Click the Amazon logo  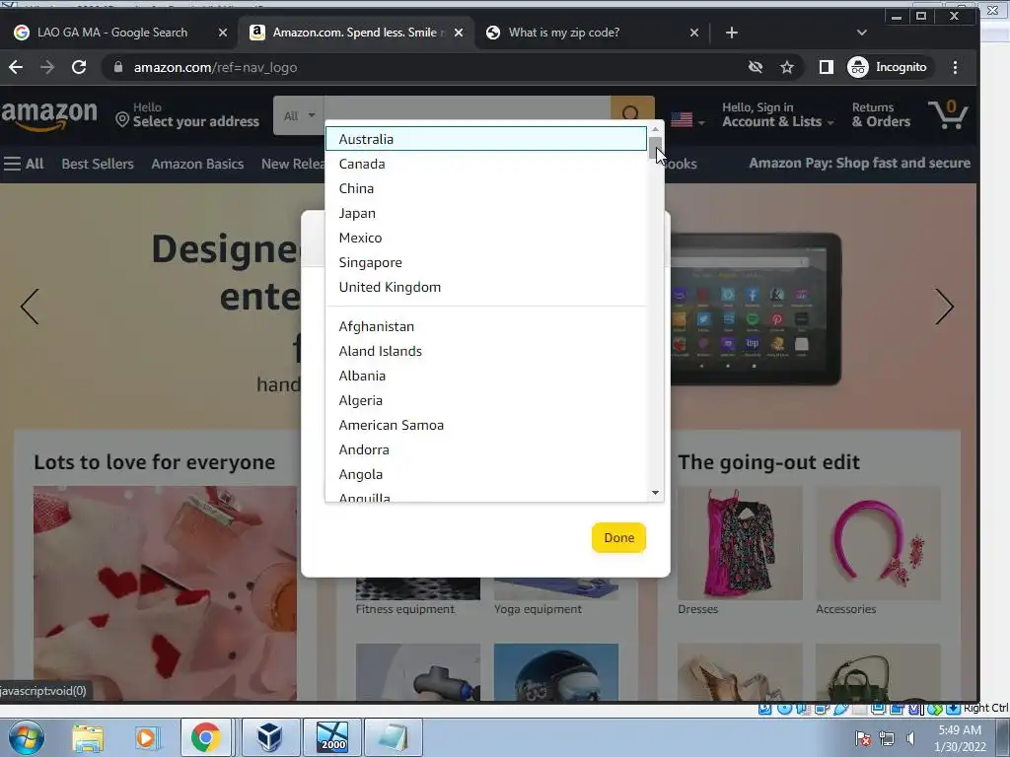click(x=49, y=114)
